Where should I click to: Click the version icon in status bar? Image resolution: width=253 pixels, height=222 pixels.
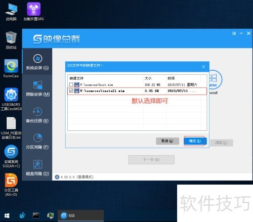(x=57, y=177)
